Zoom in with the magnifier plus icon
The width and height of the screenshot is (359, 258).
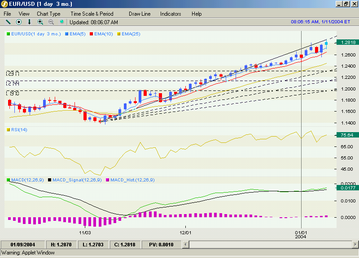pos(40,22)
